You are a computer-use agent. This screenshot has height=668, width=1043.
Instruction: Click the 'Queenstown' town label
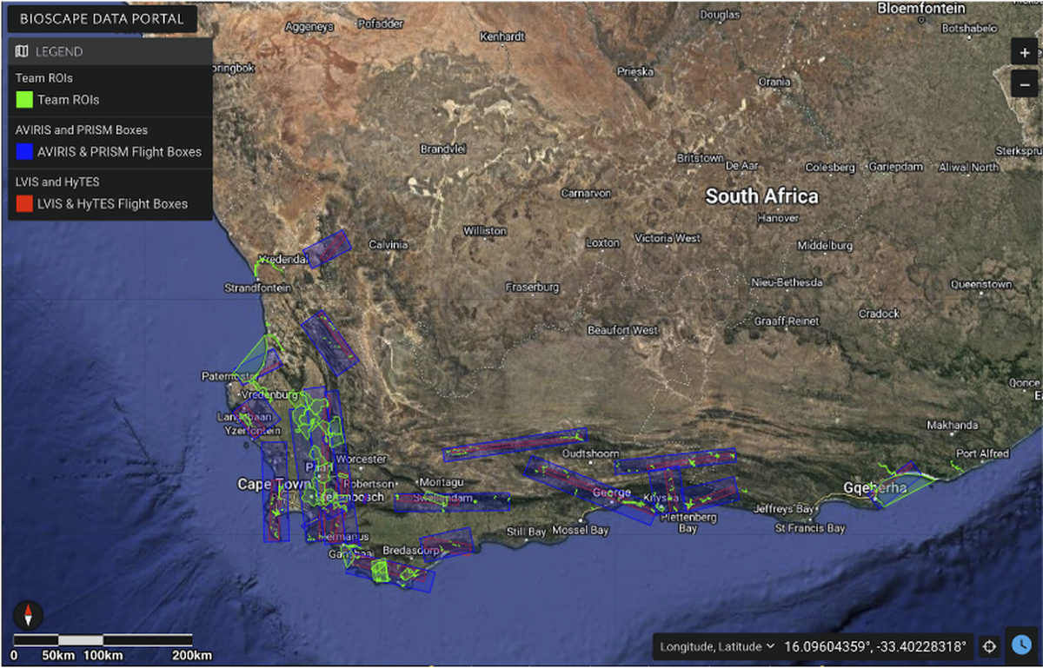click(x=980, y=284)
